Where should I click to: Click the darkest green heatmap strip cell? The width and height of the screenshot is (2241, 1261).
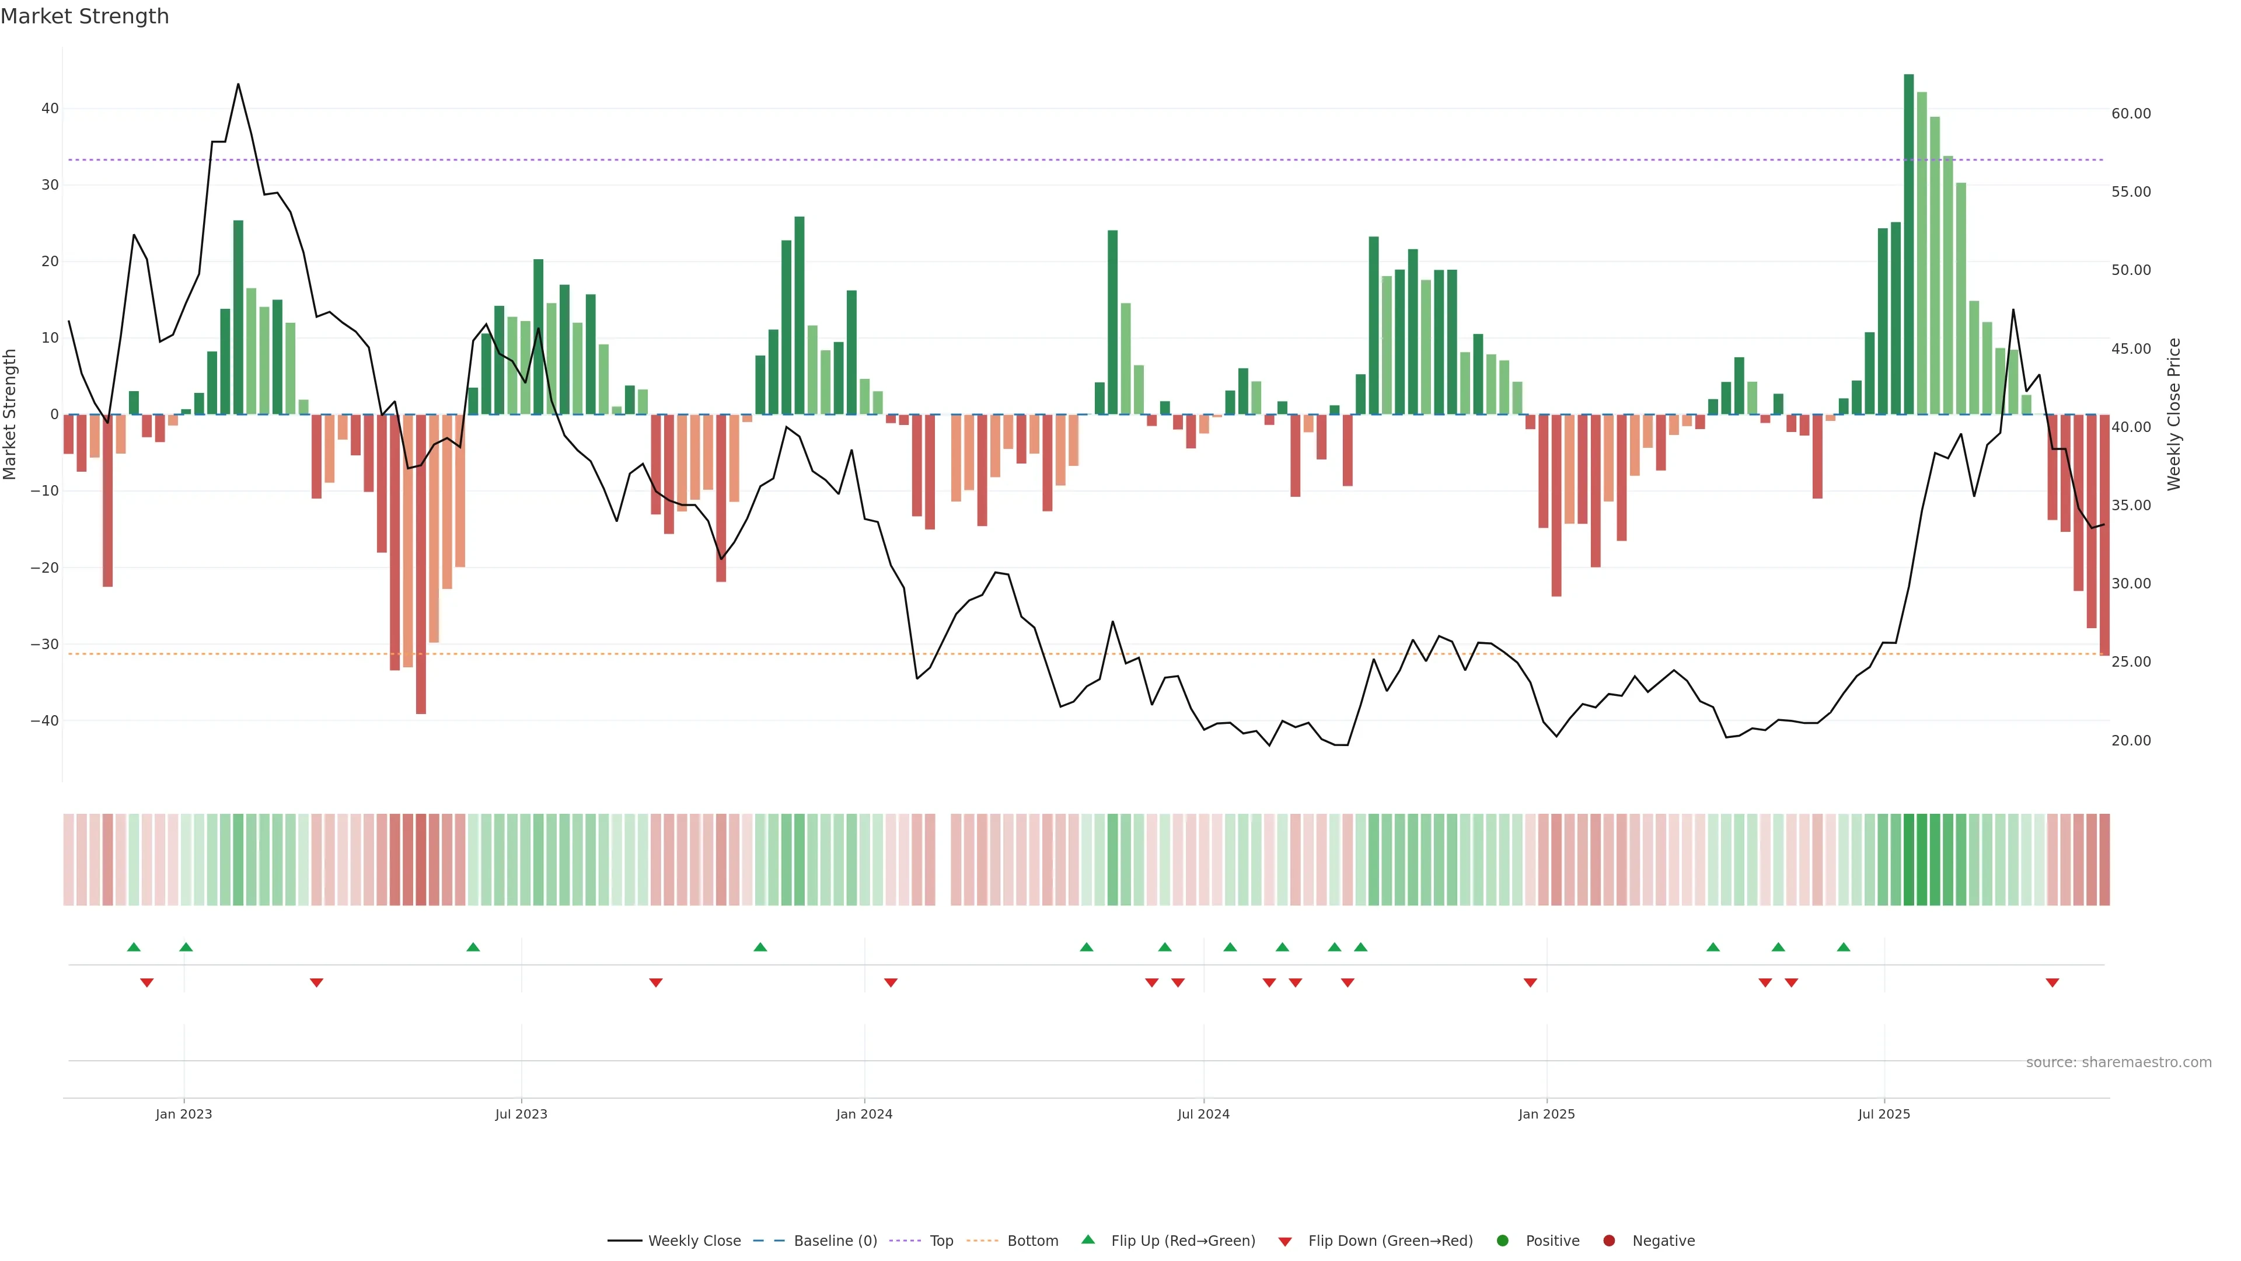point(1909,860)
